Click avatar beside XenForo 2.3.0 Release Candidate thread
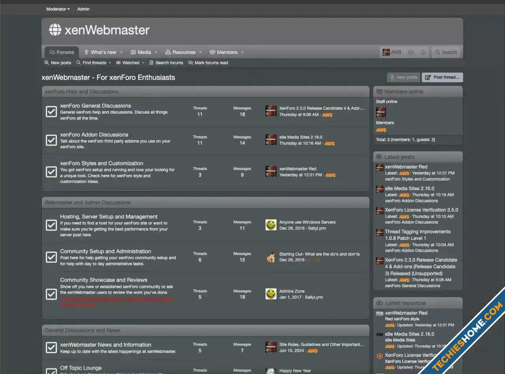This screenshot has height=374, width=505. click(271, 111)
